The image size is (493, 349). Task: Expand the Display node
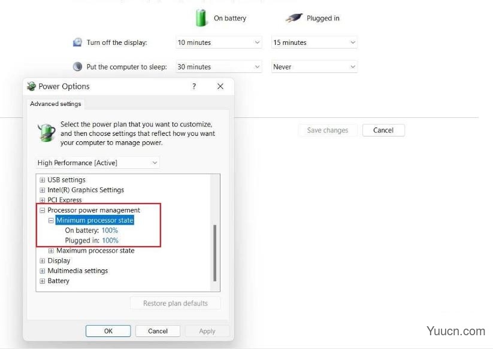coord(42,261)
